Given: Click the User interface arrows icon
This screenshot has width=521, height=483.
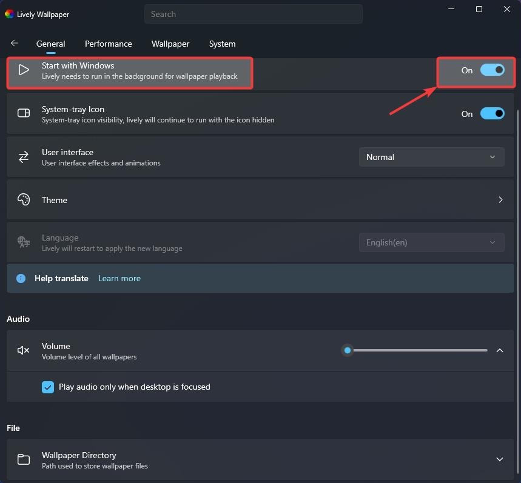Looking at the screenshot, I should point(24,157).
